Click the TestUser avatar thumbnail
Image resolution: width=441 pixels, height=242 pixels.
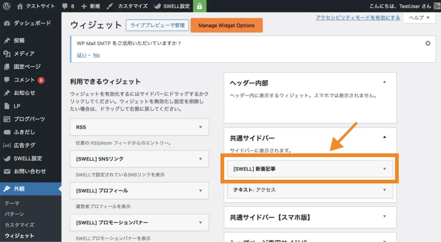[436, 6]
